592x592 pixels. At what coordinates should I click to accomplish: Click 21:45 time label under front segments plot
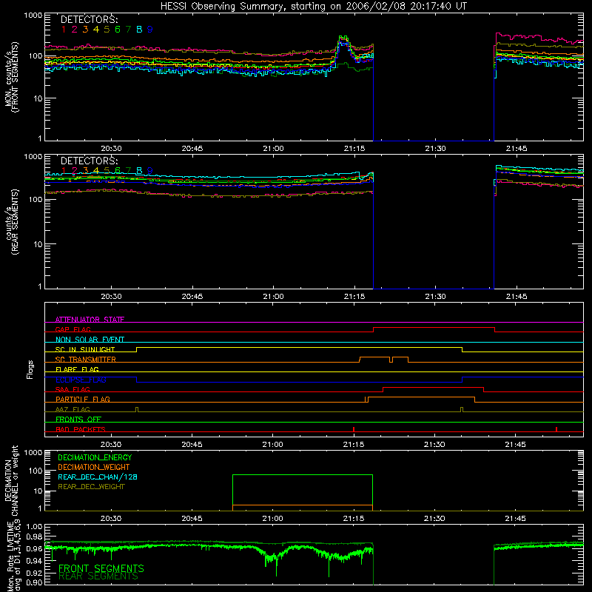517,149
